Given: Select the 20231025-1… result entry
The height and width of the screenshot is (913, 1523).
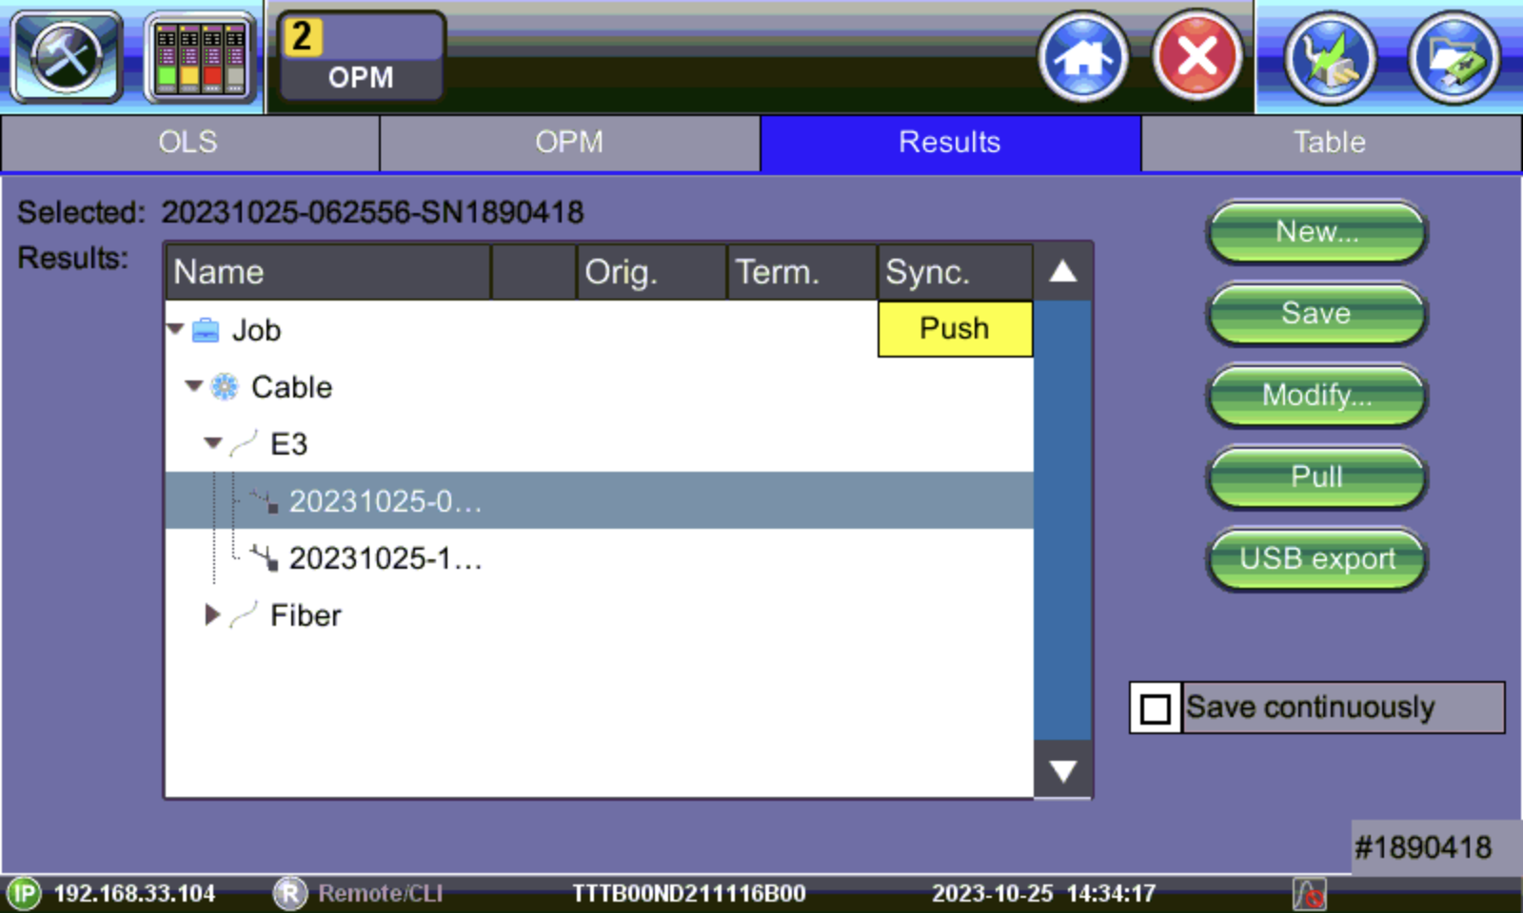Looking at the screenshot, I should 385,558.
